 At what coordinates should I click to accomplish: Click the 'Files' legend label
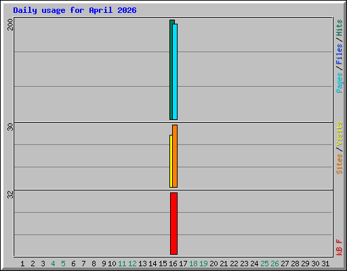pos(339,54)
